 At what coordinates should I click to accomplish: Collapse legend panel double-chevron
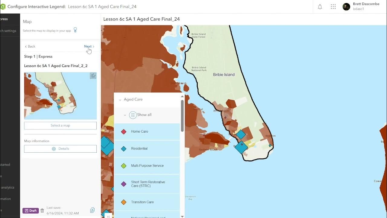(108, 216)
